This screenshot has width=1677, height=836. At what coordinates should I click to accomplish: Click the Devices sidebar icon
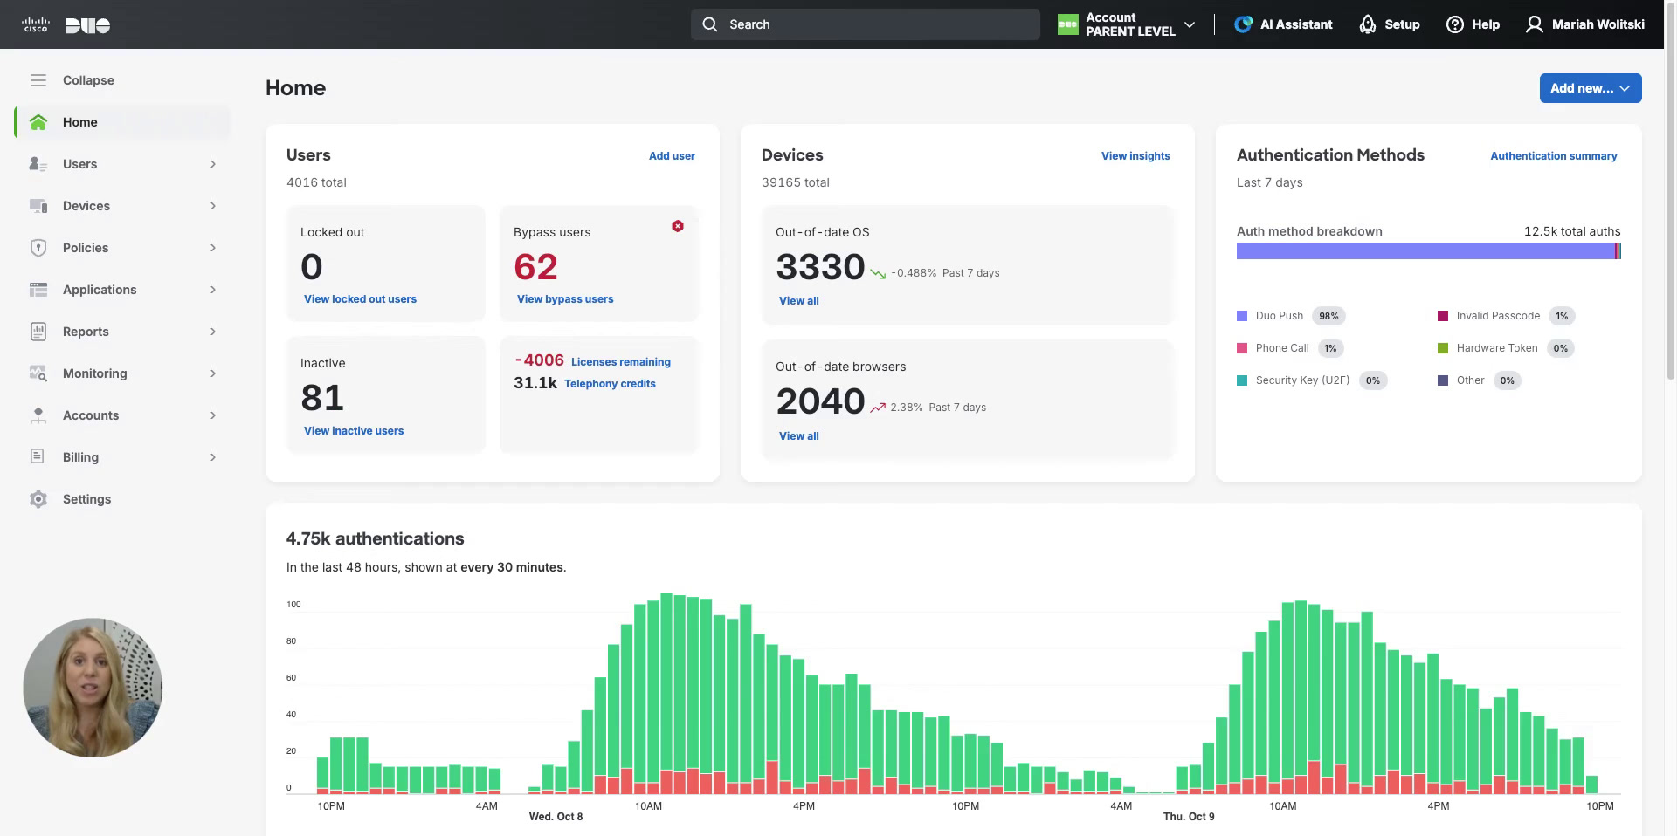tap(38, 206)
